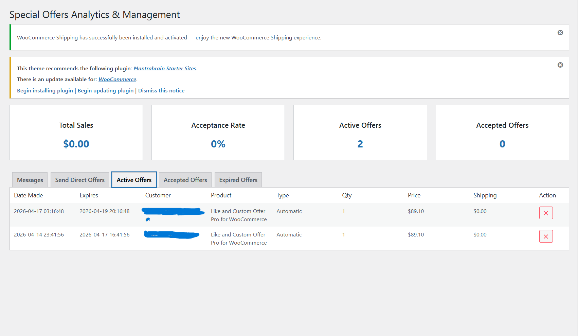Click the Accepted Offers stat card showing 0
Screen dimensions: 578x336
[x=502, y=132]
